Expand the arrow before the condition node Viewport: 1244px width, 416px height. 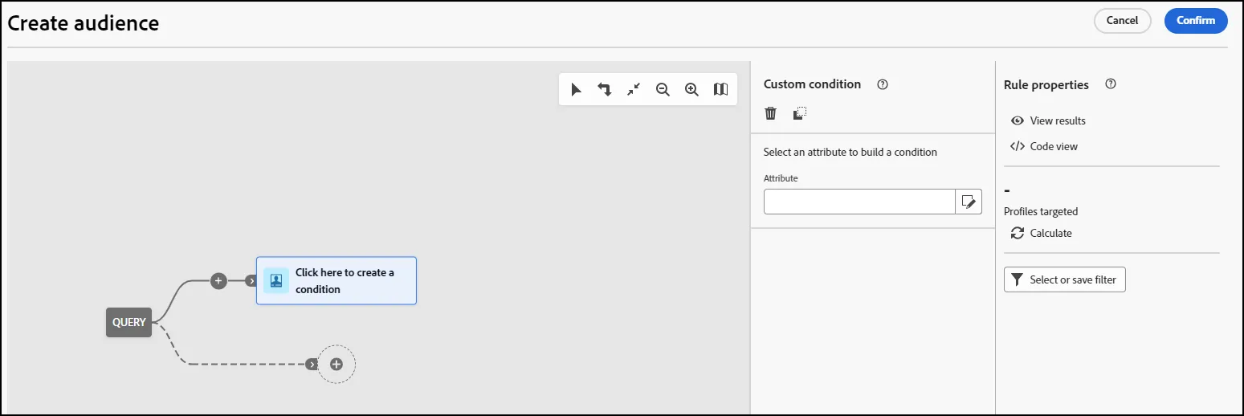[x=251, y=281]
